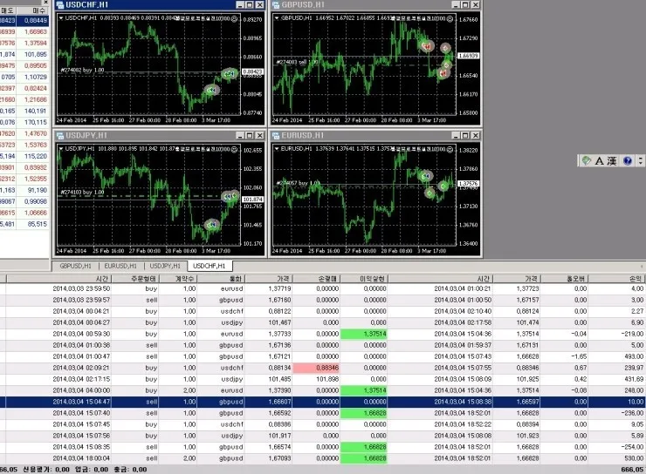The height and width of the screenshot is (474, 646).
Task: Click the red stop-loss cell 0.88346
Action: [316, 368]
